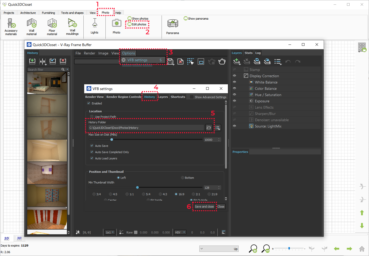Image resolution: width=369 pixels, height=256 pixels.
Task: Toggle Use Project Path checkbox
Action: coord(92,117)
